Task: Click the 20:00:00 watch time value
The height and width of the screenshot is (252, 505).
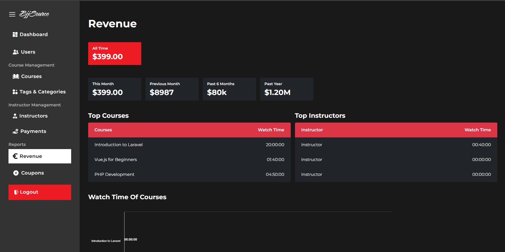Action: point(275,145)
